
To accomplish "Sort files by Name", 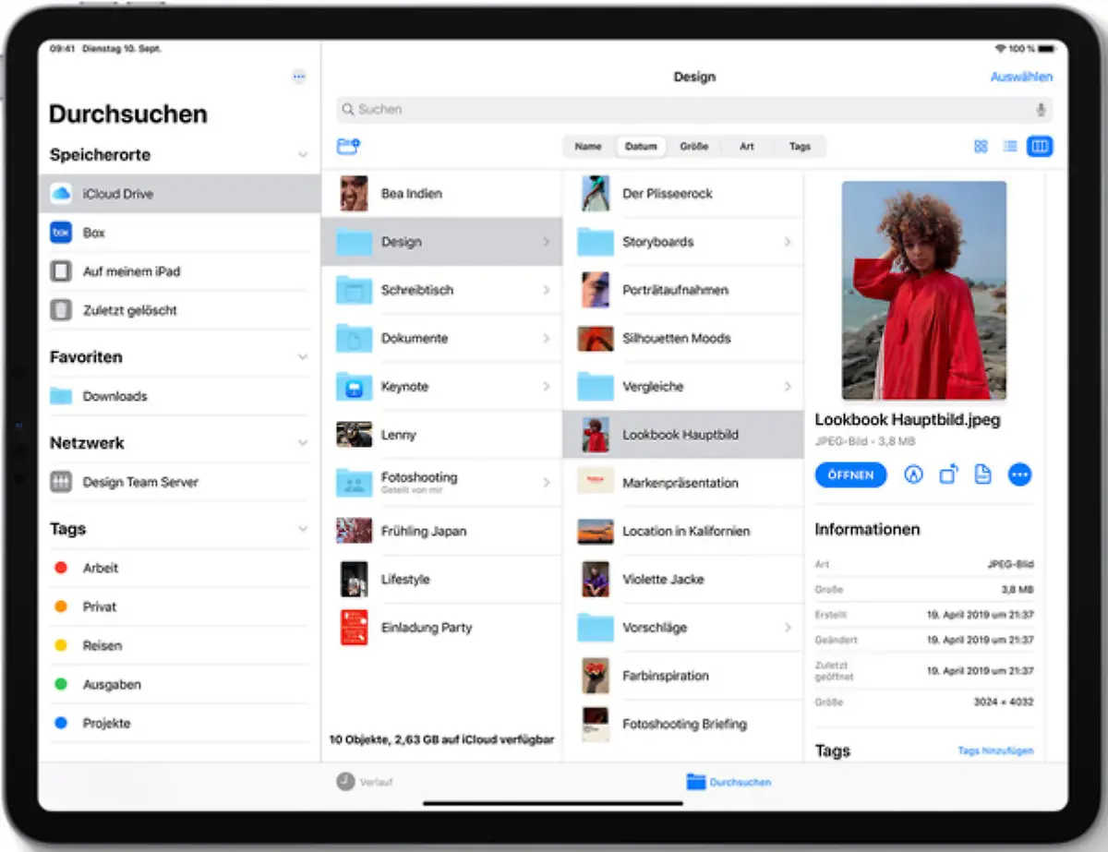I will [588, 147].
